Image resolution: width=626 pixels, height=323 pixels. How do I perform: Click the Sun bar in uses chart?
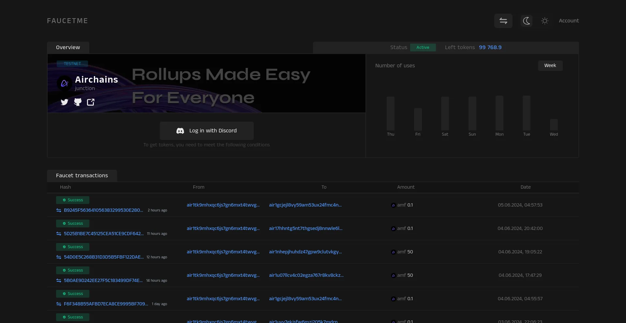tap(472, 114)
